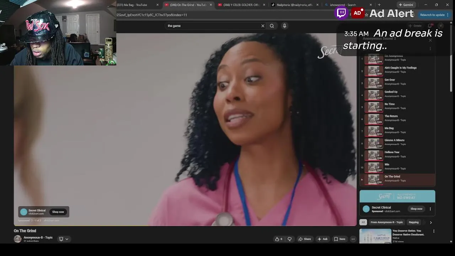The width and height of the screenshot is (455, 256).
Task: Open Gemini in Chrome toolbar
Action: click(406, 5)
